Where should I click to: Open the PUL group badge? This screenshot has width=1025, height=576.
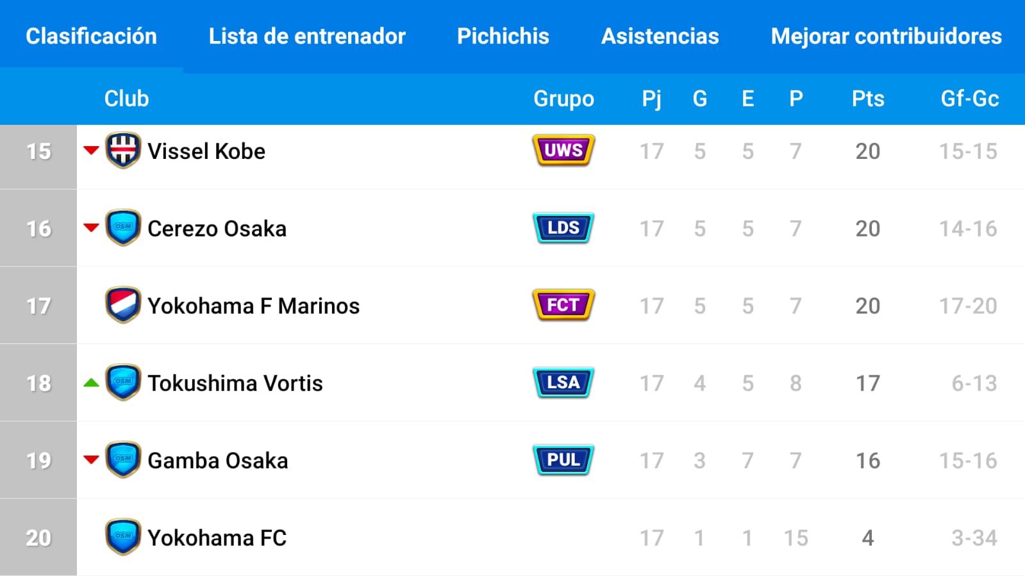pos(563,460)
